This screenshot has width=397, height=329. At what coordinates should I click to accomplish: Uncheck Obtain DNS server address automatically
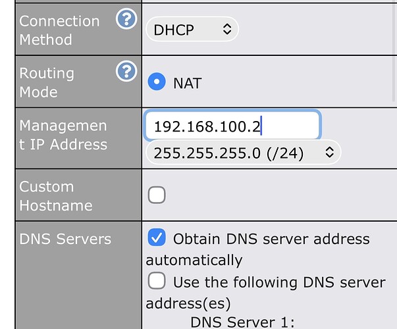[x=157, y=238]
